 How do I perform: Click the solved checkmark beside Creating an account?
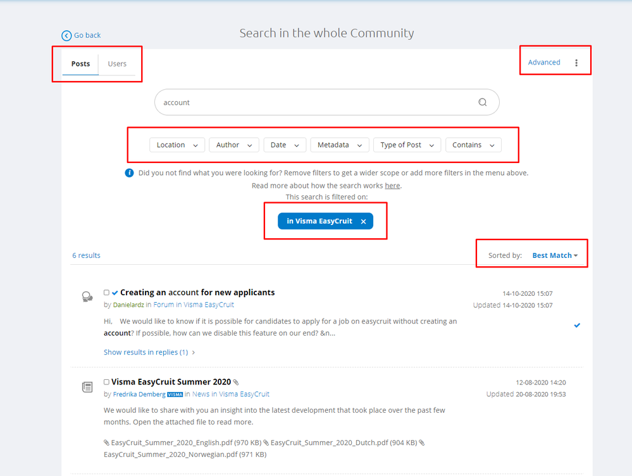pyautogui.click(x=115, y=293)
